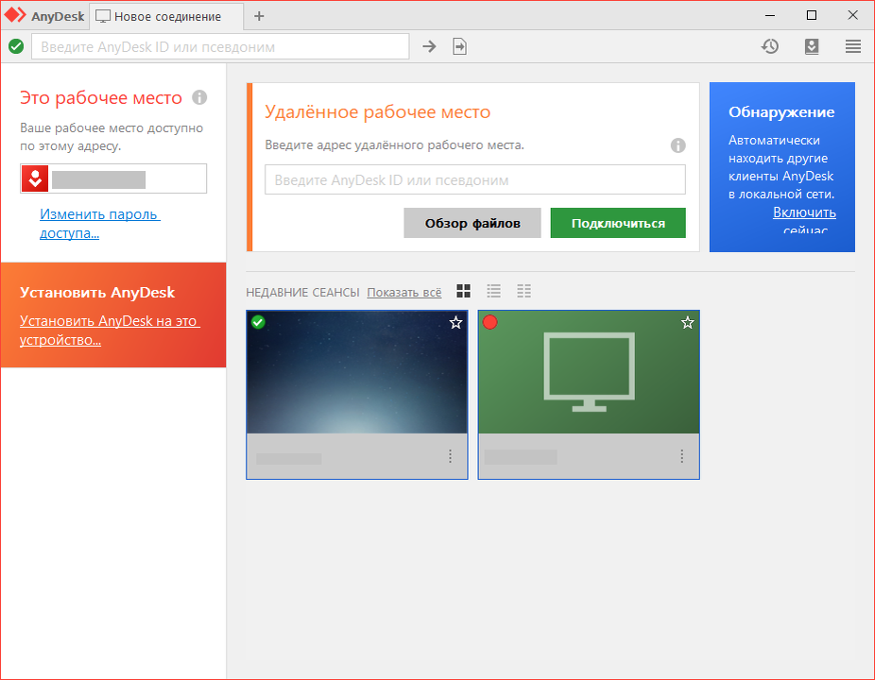Click the info icon in the remote desk panel
Image resolution: width=875 pixels, height=680 pixels.
coord(678,145)
